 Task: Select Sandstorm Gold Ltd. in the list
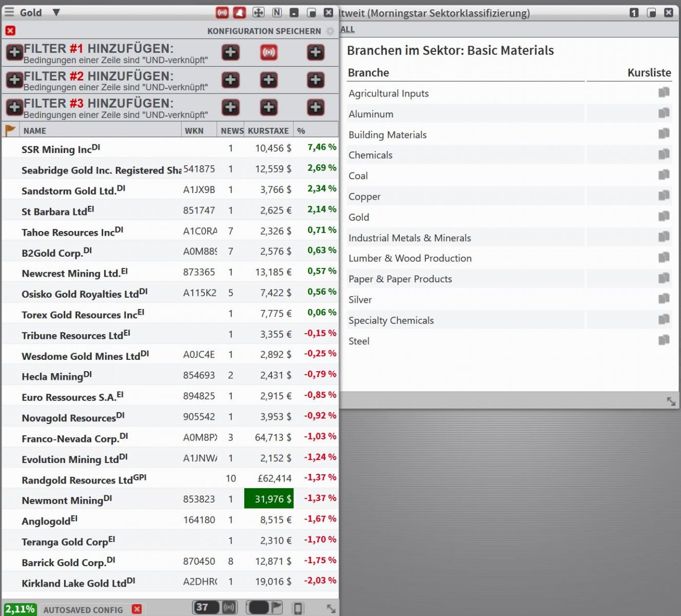tap(170, 189)
